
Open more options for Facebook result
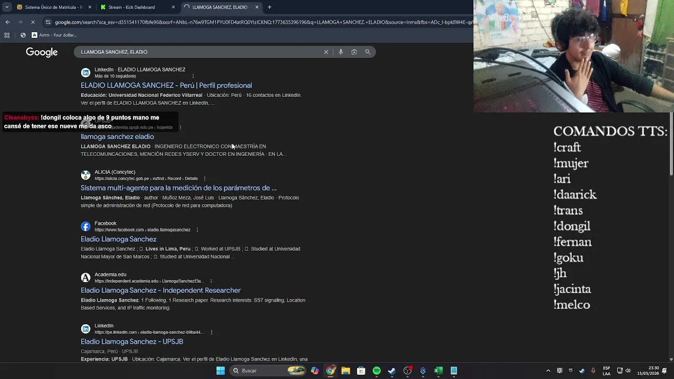[197, 230]
